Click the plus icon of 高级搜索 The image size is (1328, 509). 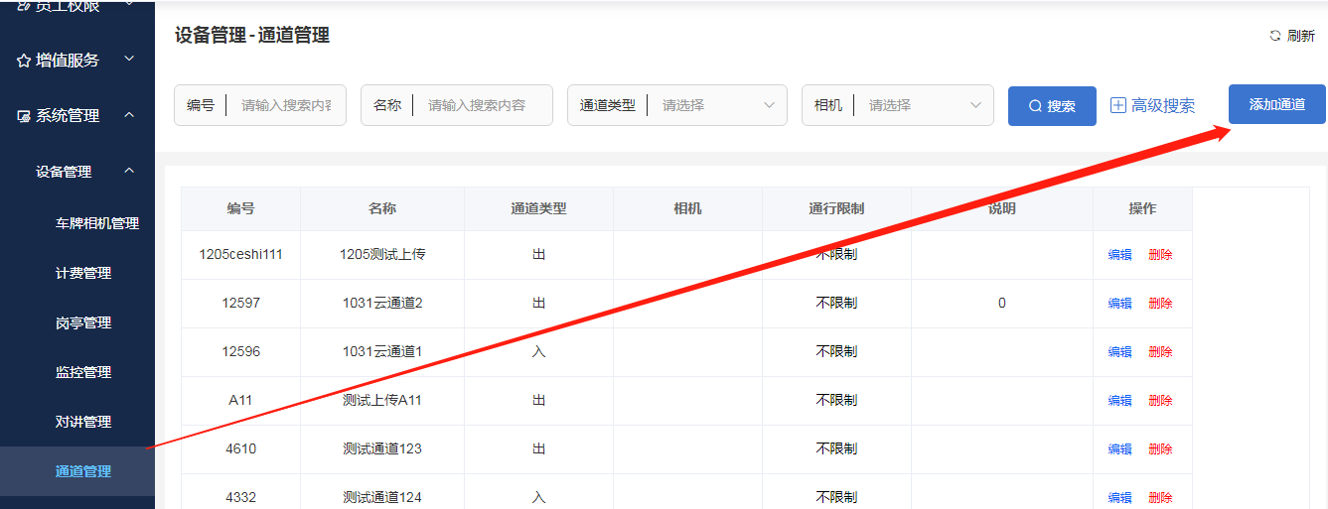[1118, 105]
